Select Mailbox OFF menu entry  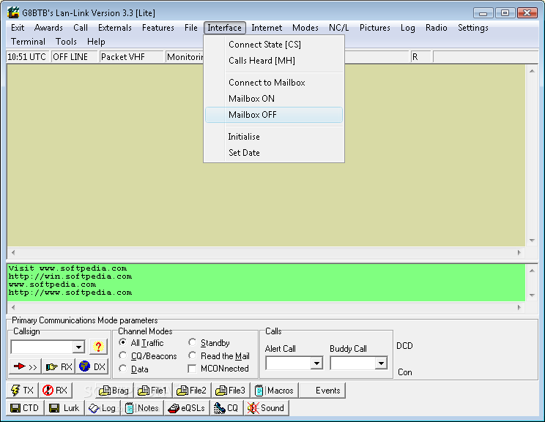pyautogui.click(x=274, y=115)
